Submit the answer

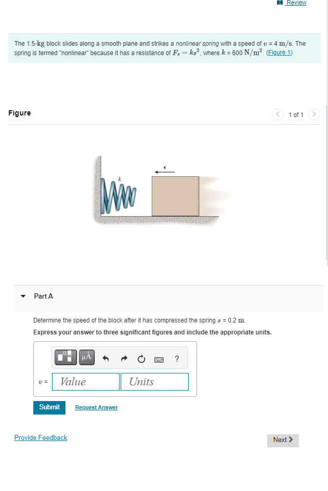pos(49,407)
